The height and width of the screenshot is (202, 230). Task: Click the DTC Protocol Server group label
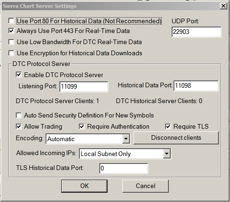(x=41, y=64)
